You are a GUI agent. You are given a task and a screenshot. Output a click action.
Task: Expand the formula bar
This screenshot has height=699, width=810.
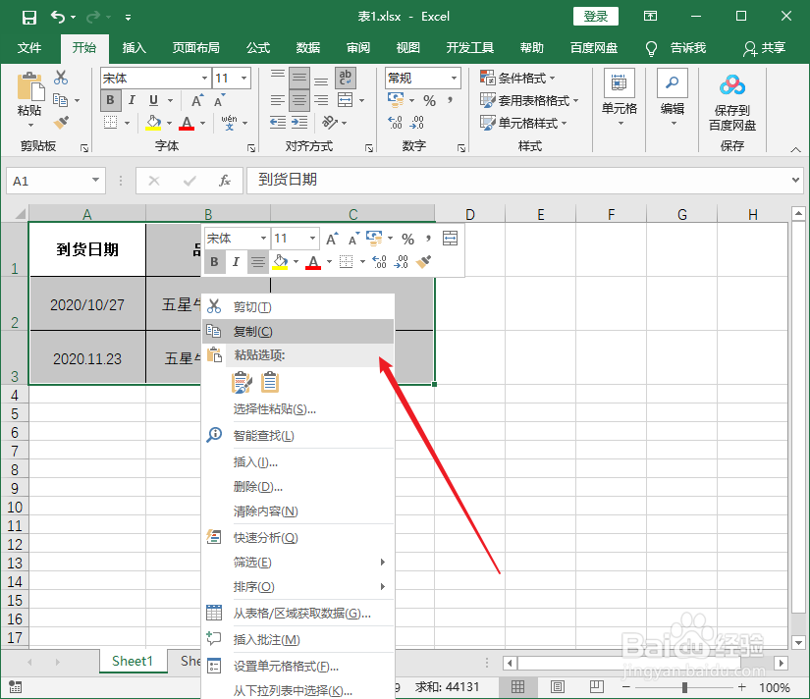[x=795, y=181]
